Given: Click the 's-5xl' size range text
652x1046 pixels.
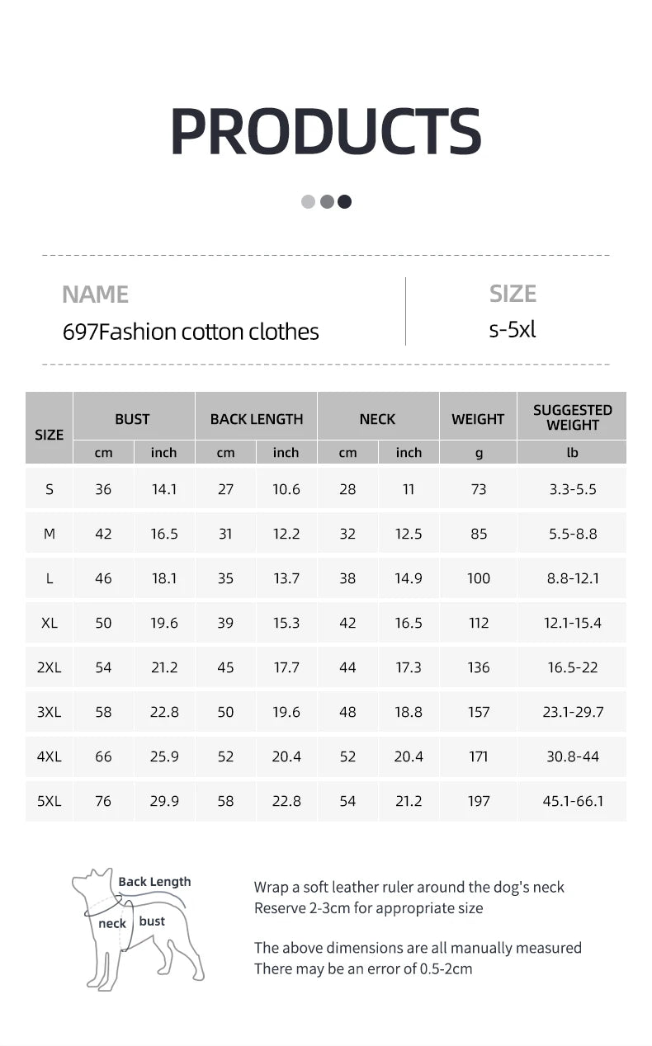Looking at the screenshot, I should click(513, 330).
